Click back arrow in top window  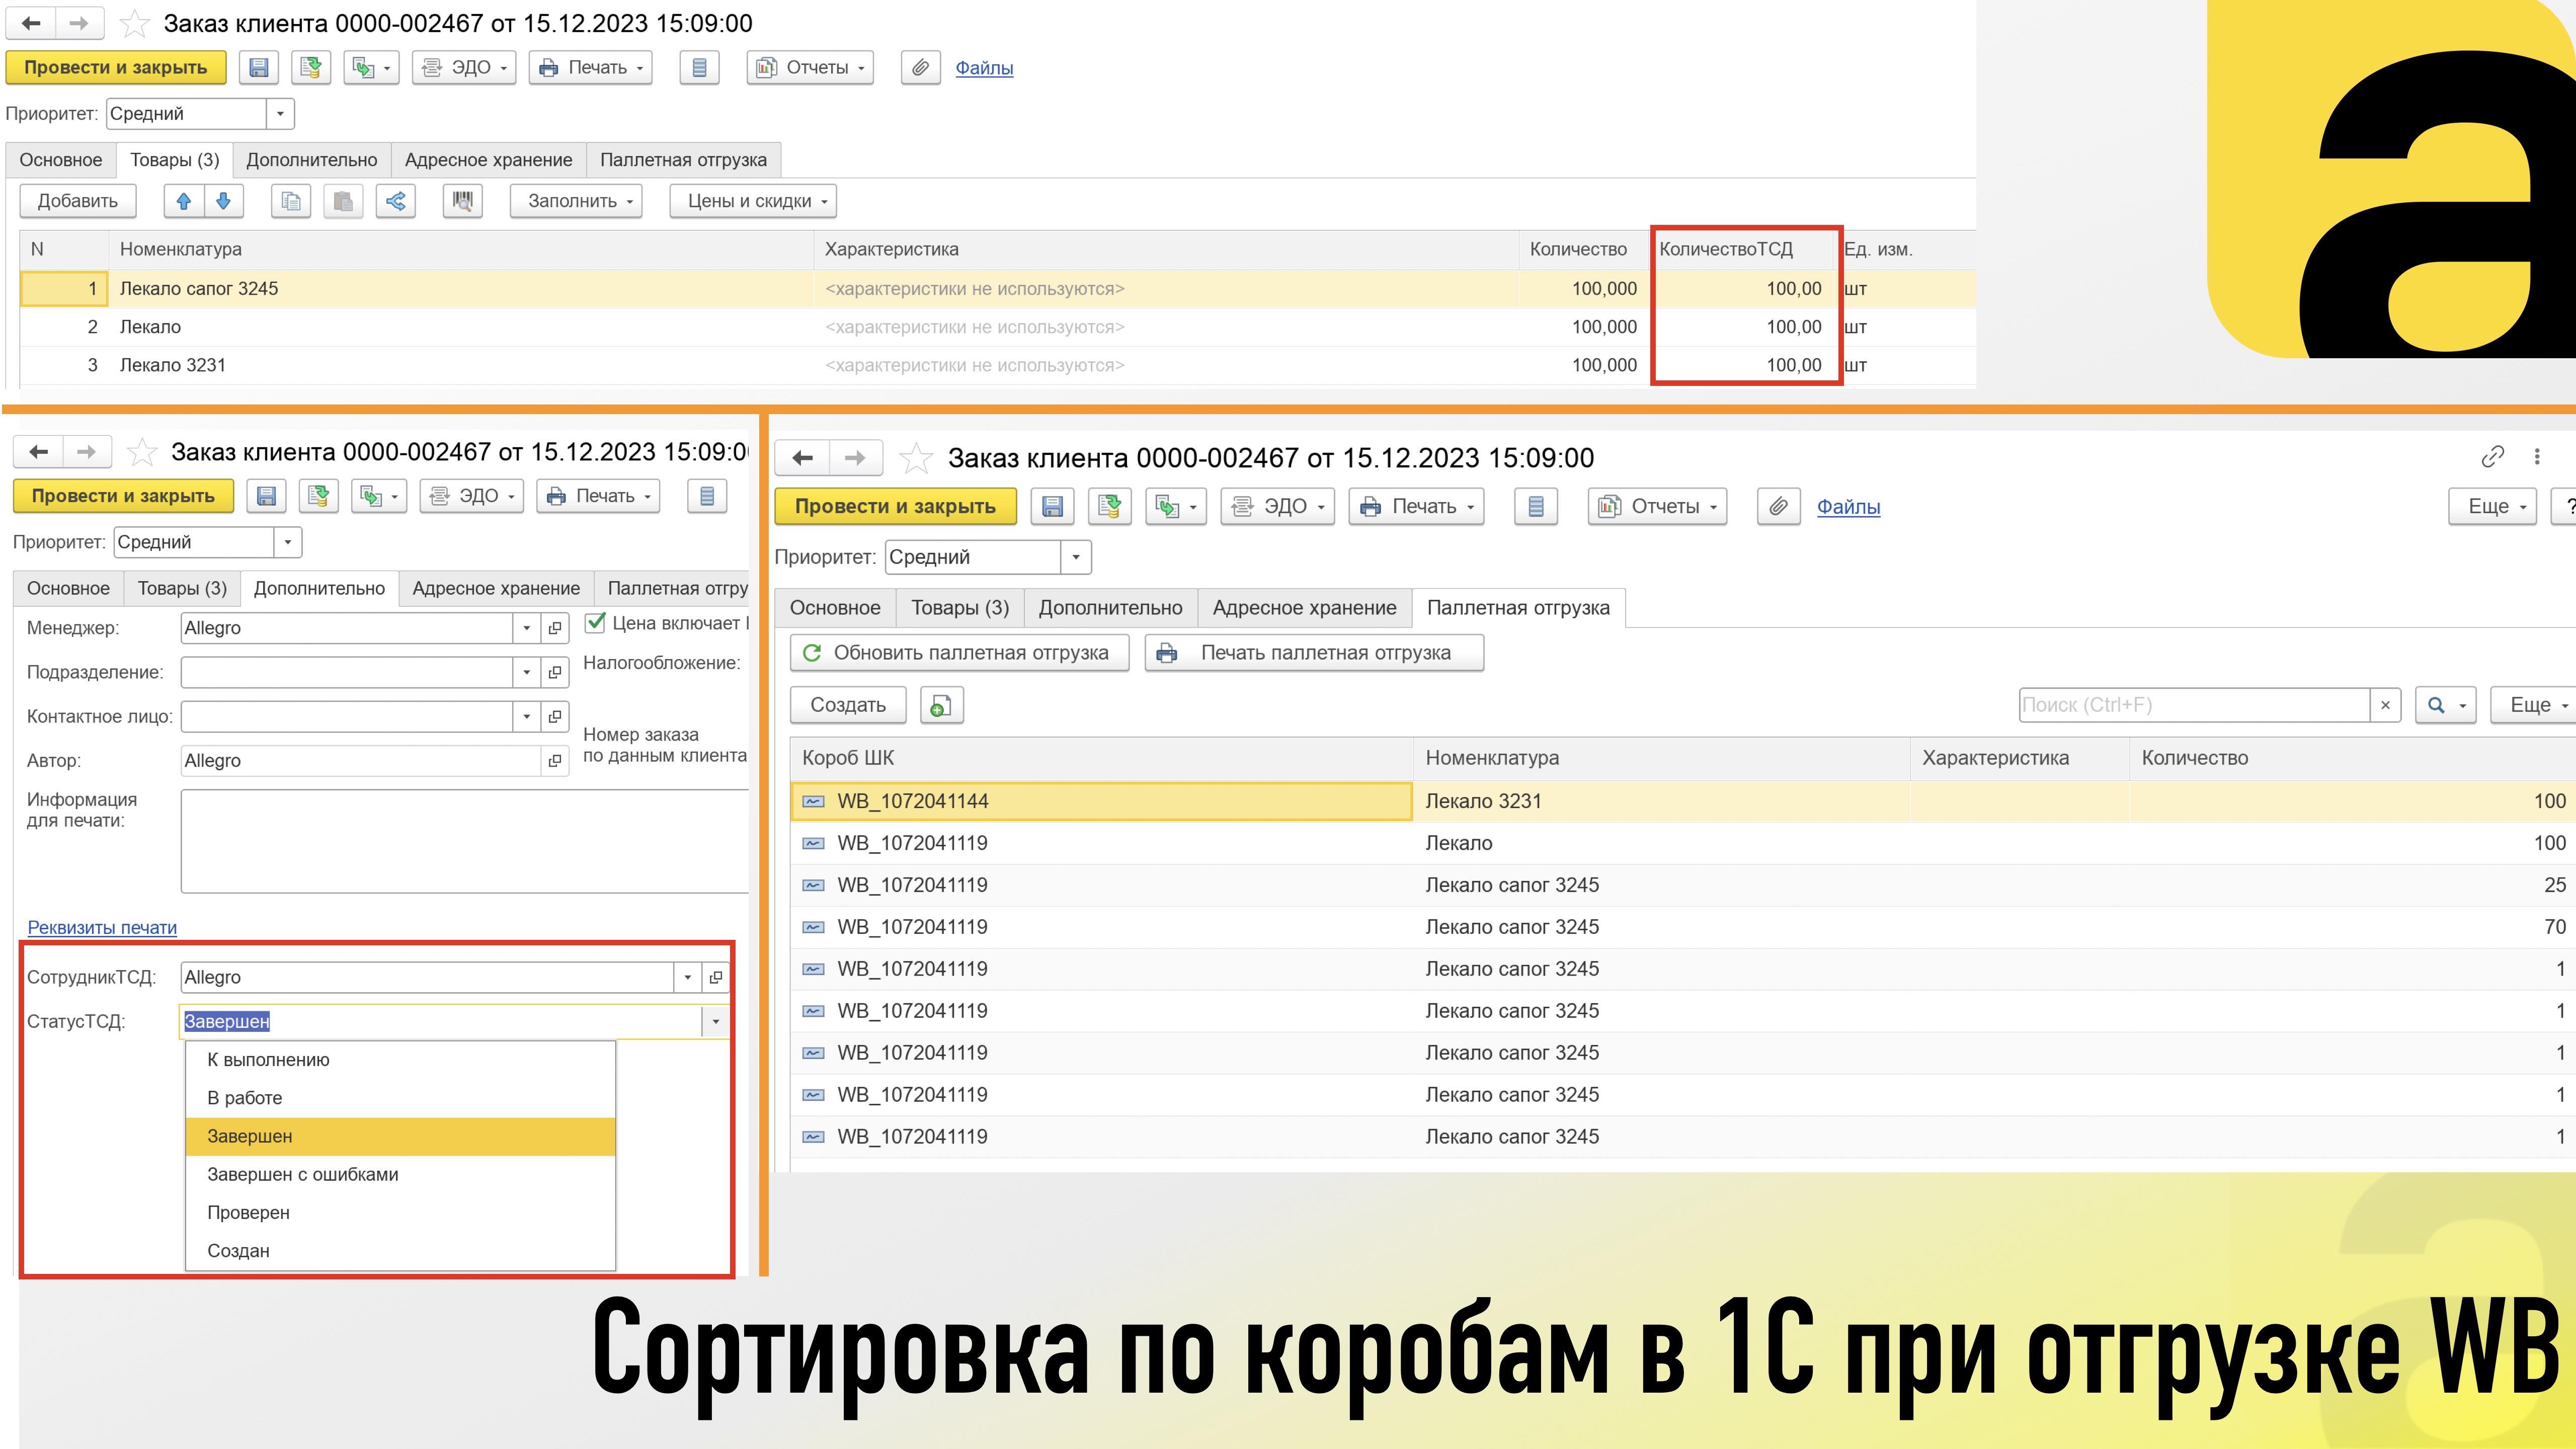point(31,23)
